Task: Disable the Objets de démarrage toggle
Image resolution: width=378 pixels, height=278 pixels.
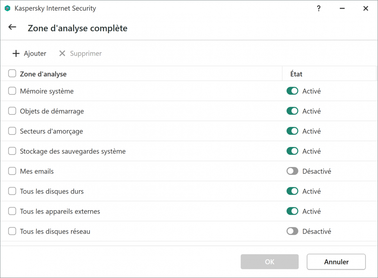Action: click(292, 111)
